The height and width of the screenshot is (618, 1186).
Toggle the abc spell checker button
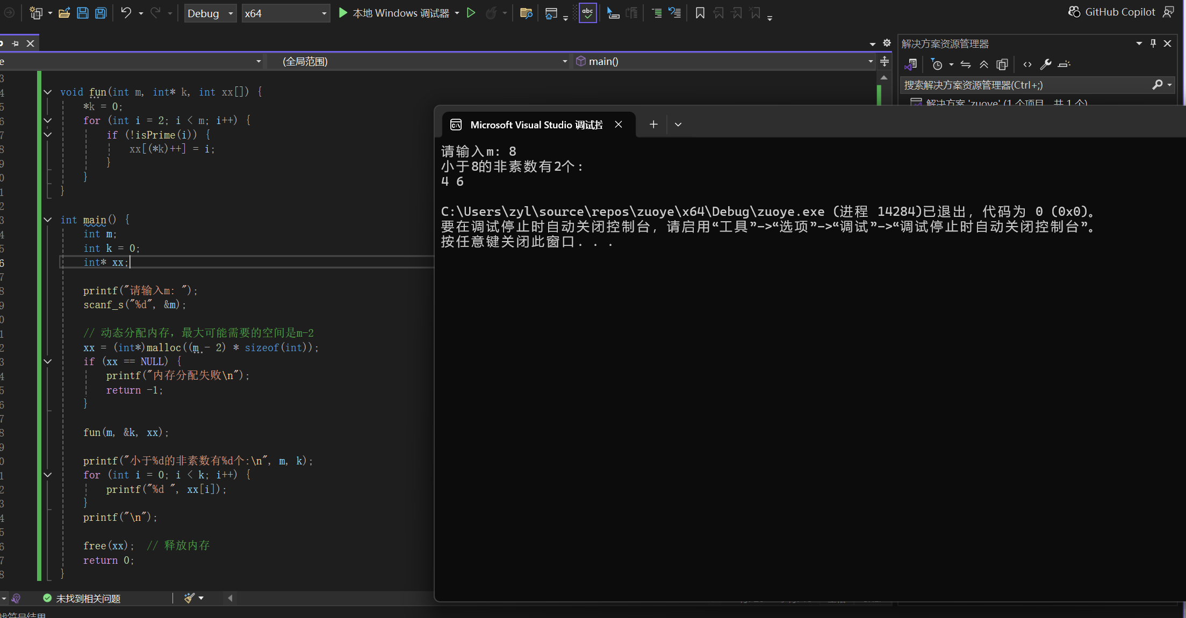587,13
